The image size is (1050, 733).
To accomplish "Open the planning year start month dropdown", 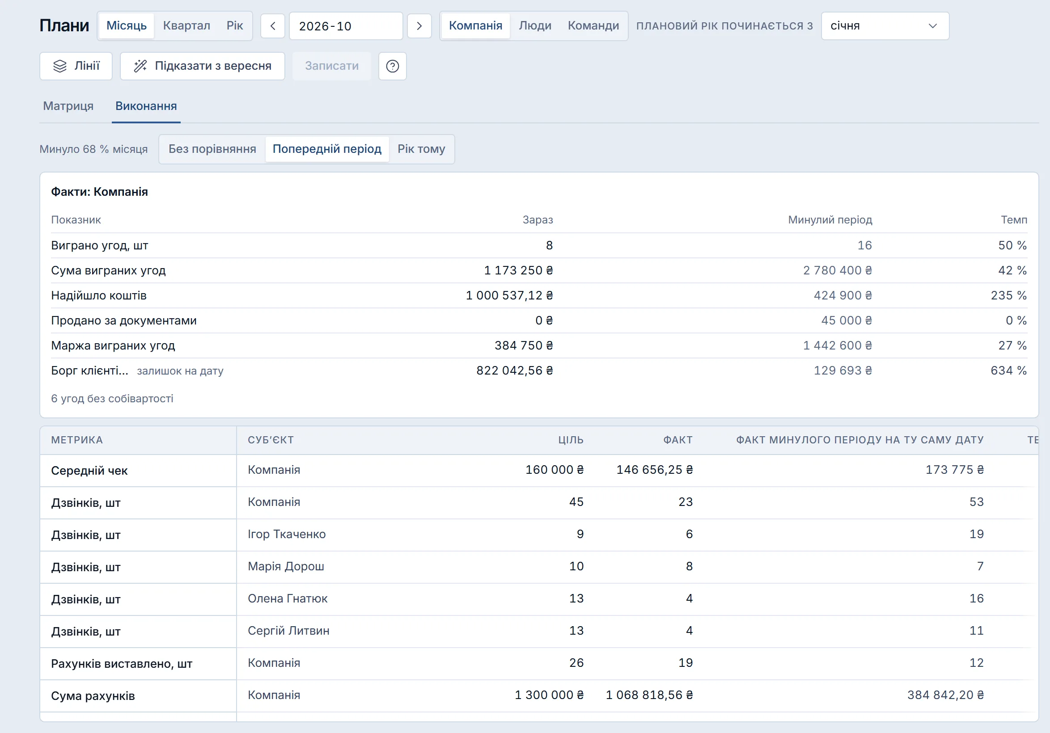I will 885,26.
